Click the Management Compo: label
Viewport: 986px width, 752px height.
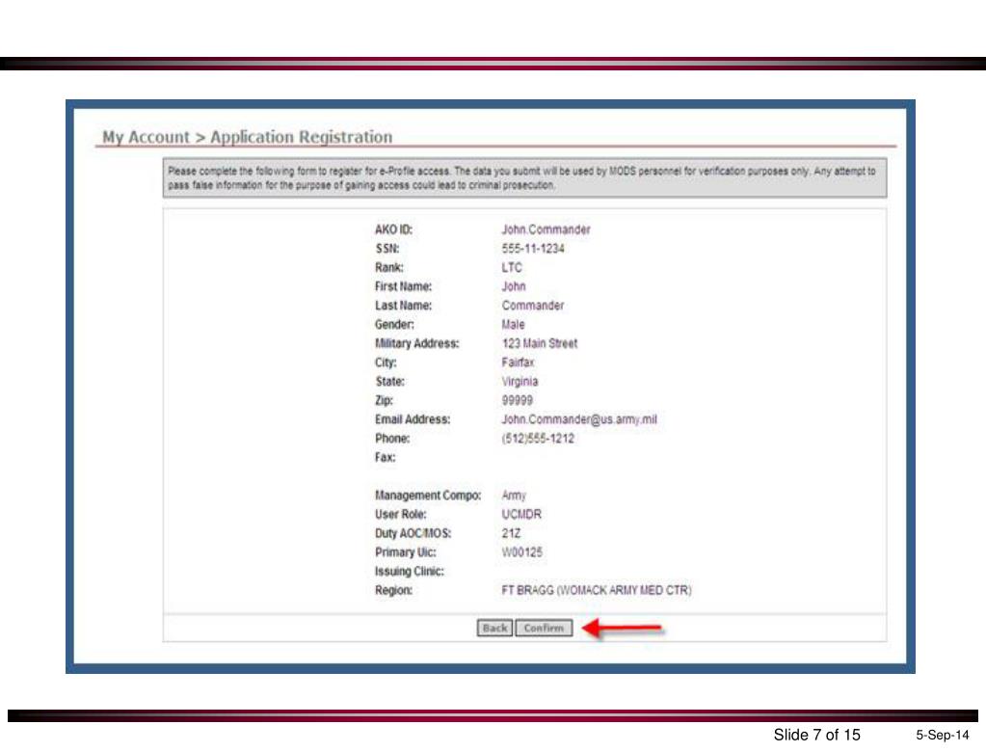[428, 495]
